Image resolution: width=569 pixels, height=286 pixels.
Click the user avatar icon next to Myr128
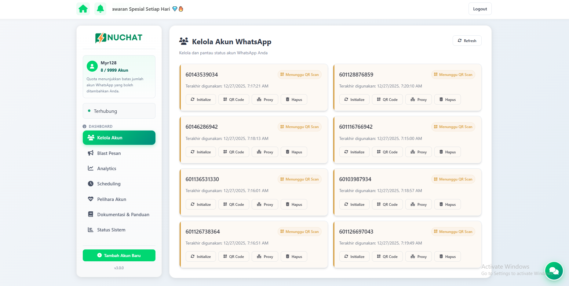point(92,66)
